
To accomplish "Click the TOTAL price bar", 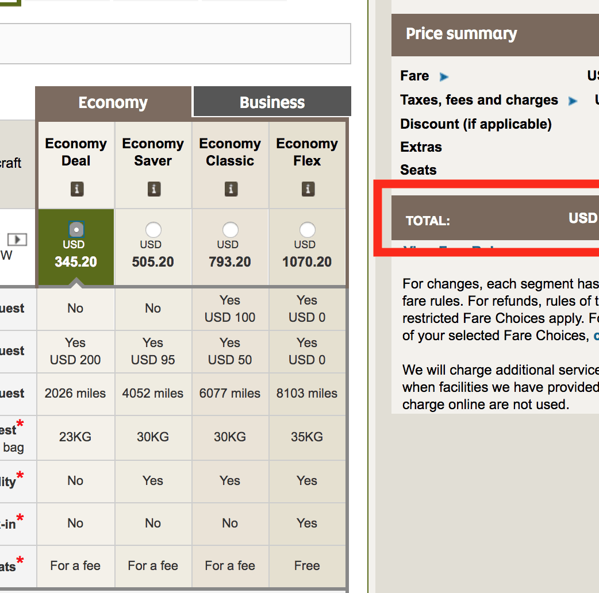I will tap(494, 219).
